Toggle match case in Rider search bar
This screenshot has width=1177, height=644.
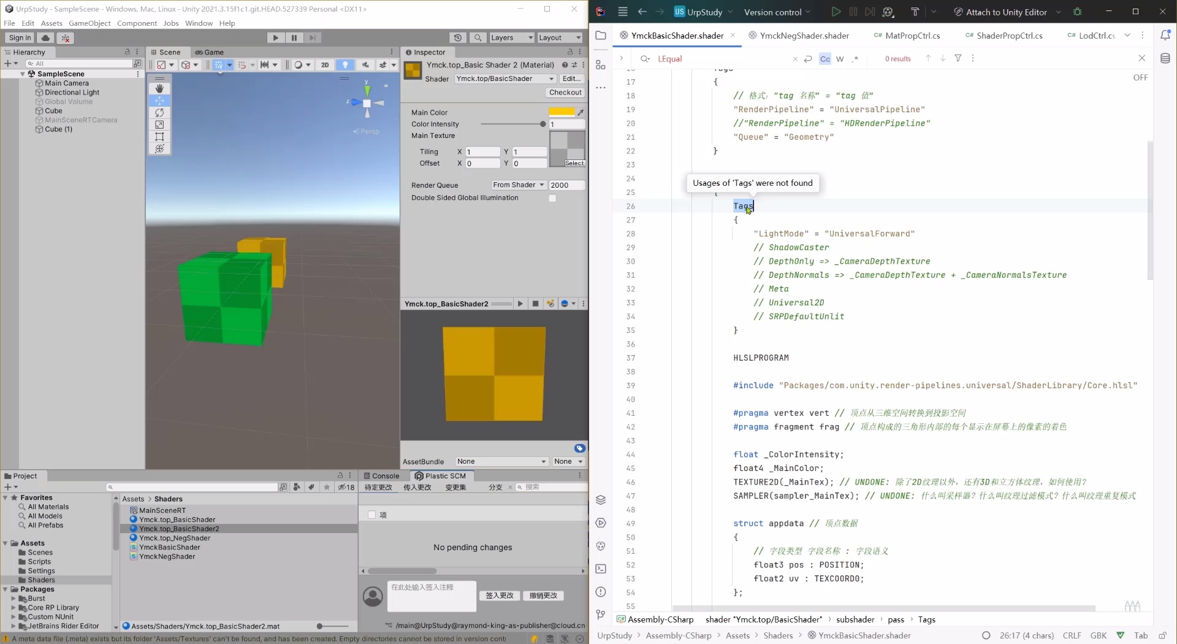click(826, 58)
